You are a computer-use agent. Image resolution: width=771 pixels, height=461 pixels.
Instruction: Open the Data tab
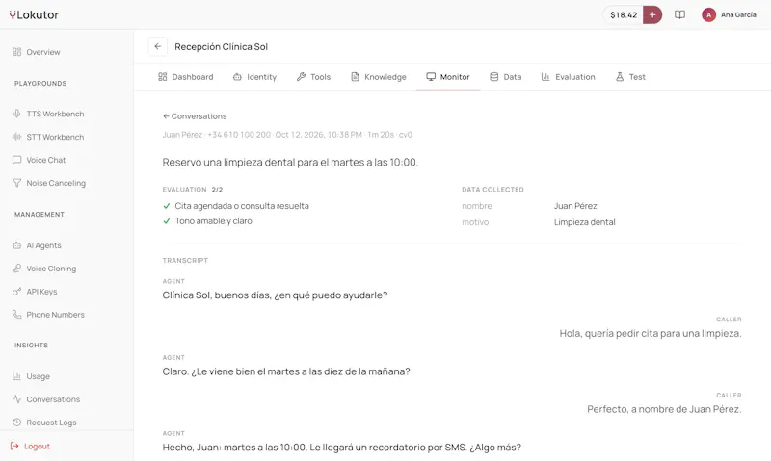505,77
